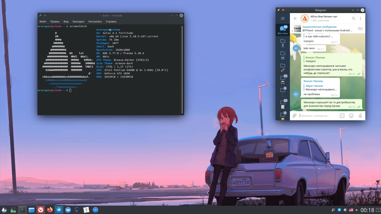Open Telegram's hamburger main menu
The image size is (381, 214).
283,18
